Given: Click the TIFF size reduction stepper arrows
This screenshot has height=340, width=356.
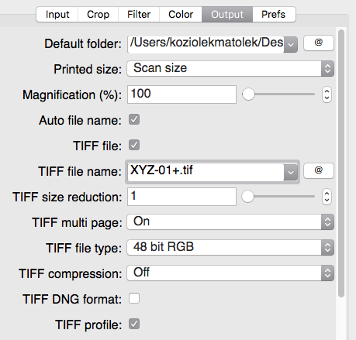Looking at the screenshot, I should [x=327, y=197].
